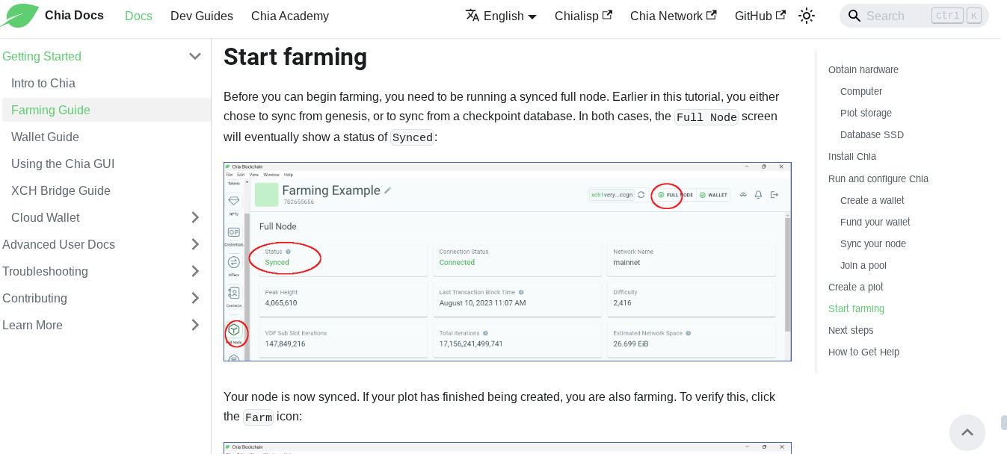
Task: Jump to Join a pool section
Action: click(863, 265)
